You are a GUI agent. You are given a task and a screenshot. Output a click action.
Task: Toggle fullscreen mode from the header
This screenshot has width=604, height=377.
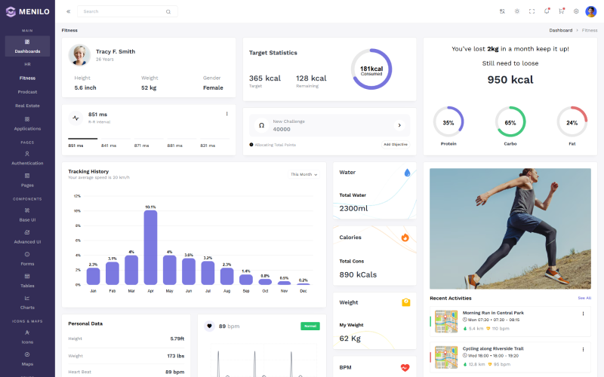click(532, 11)
